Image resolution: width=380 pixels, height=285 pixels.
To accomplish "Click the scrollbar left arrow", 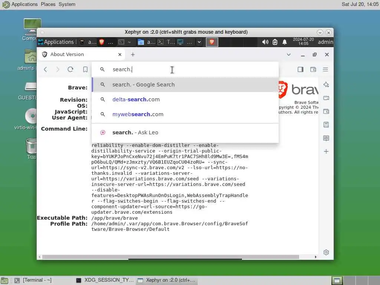I will coord(39,257).
